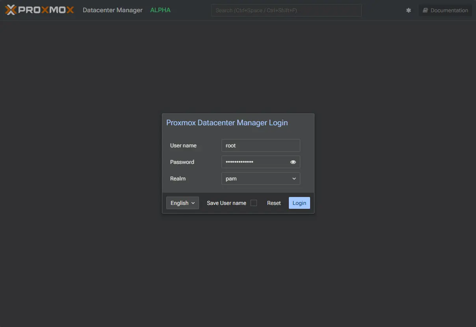
Task: Click the Datacenter Manager header title
Action: 112,10
